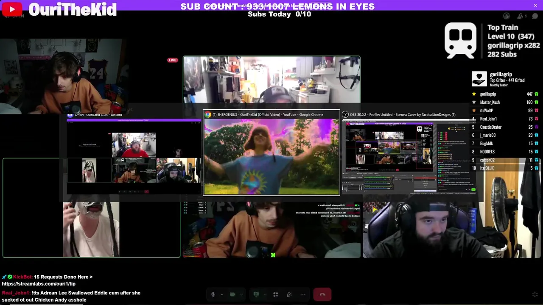
Task: Switch to the OBS 30.0.2 window thumbnail
Action: (409, 157)
